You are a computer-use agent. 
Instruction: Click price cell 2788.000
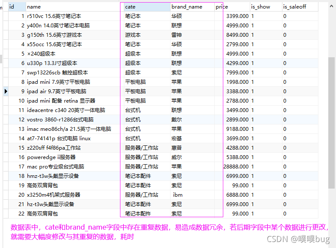(x=232, y=101)
